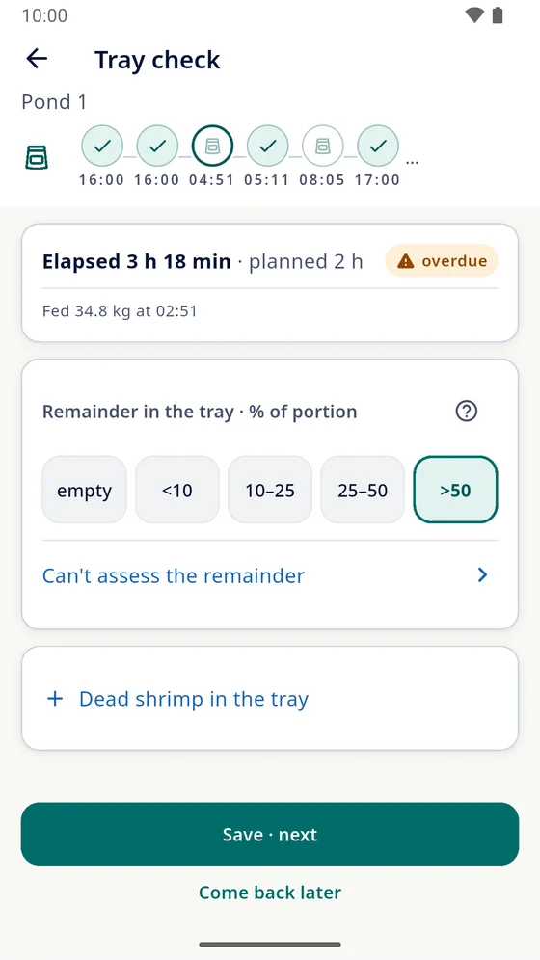Screen dimensions: 540x960
Task: Open 'Can't assess the remainder' chevron
Action: coord(482,574)
